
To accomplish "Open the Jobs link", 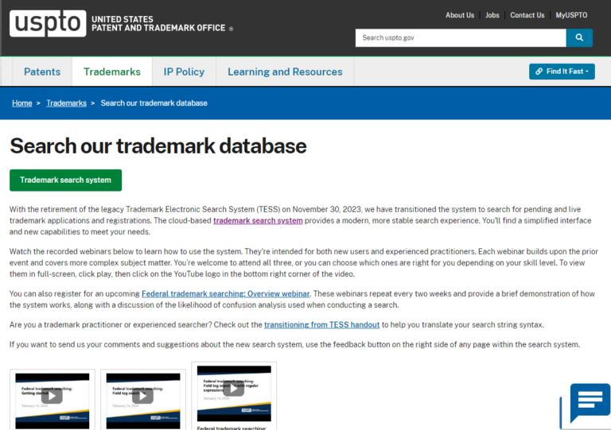I will click(492, 15).
